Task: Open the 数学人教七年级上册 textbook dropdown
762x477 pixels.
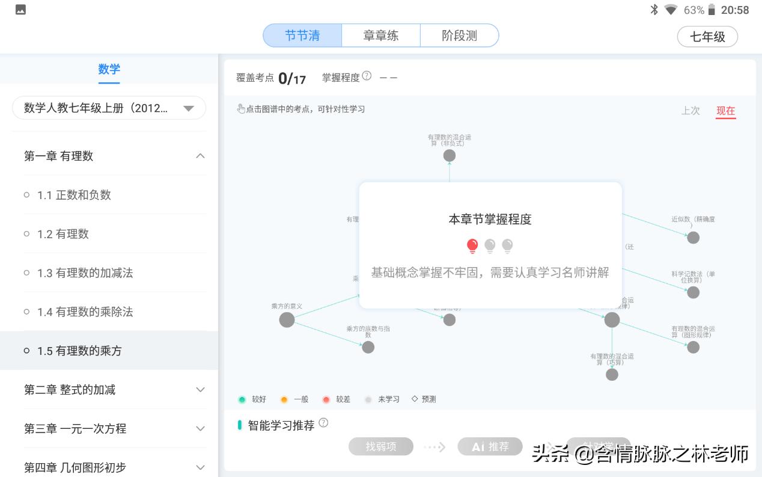Action: pos(109,108)
